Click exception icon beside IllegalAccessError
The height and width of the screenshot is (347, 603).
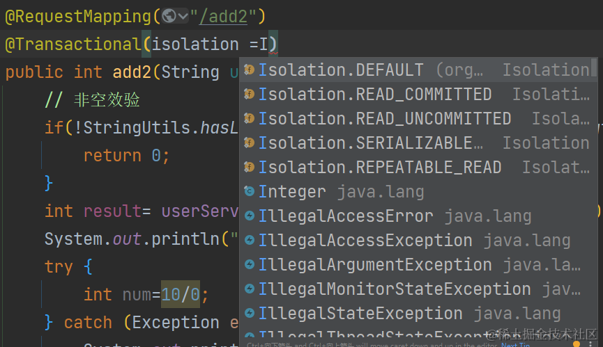tap(249, 216)
